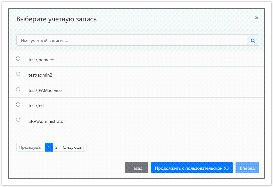This screenshot has height=187, width=273.
Task: Click pagination page 1
Action: point(49,147)
